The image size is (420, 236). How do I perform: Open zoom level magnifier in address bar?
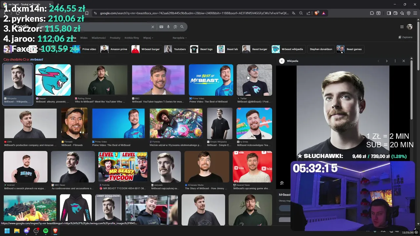tap(301, 13)
